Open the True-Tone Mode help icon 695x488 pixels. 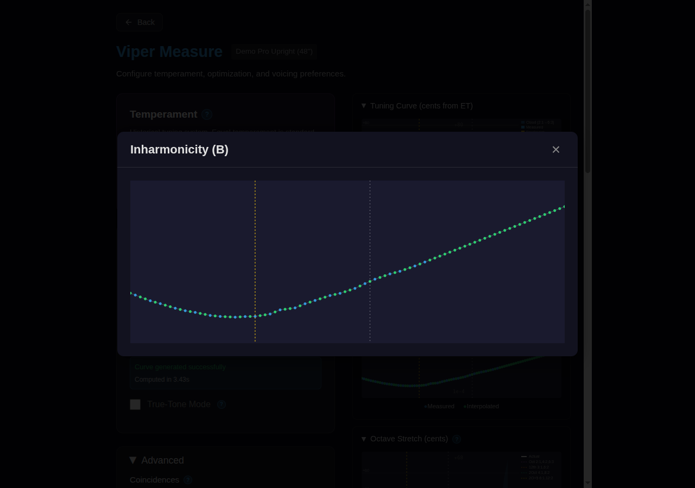coord(222,404)
